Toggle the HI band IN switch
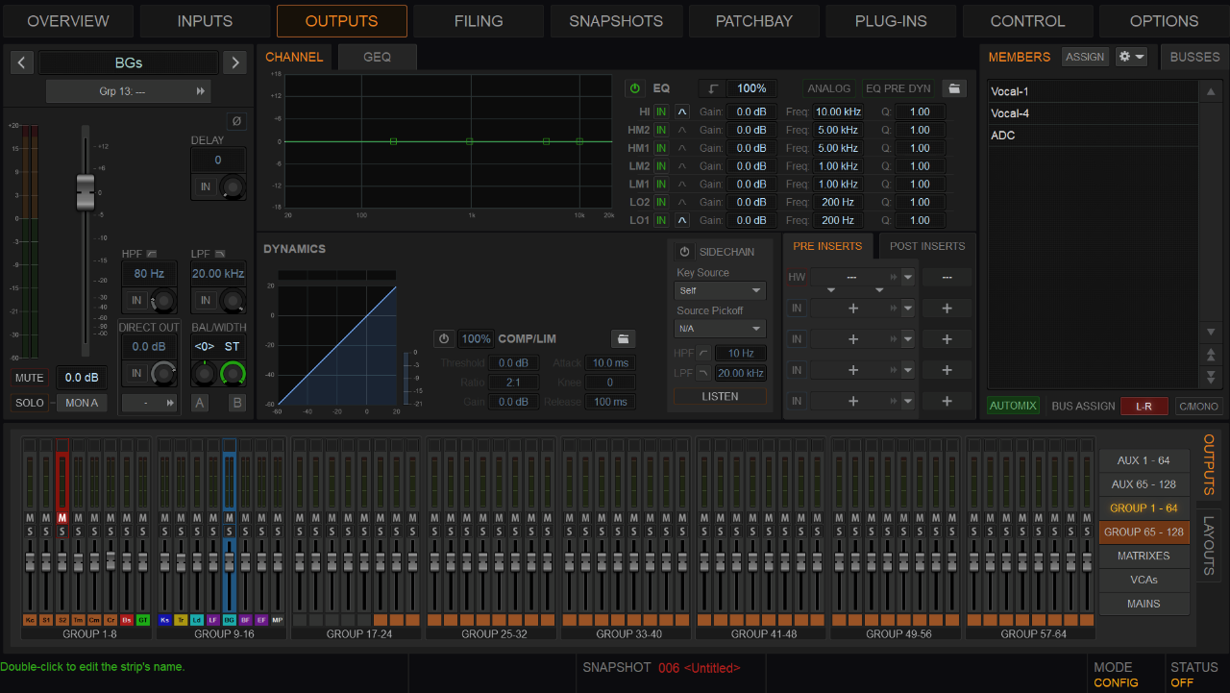 pos(661,111)
